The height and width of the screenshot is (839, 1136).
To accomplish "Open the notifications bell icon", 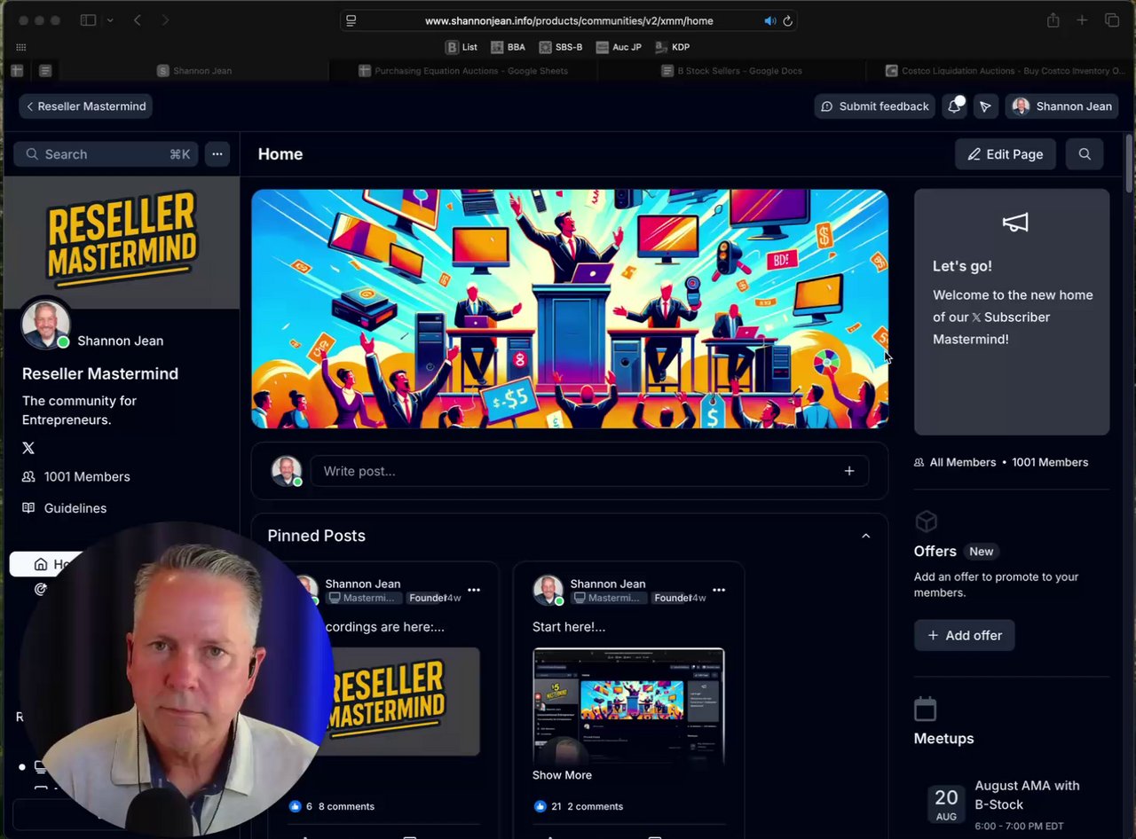I will 954,106.
